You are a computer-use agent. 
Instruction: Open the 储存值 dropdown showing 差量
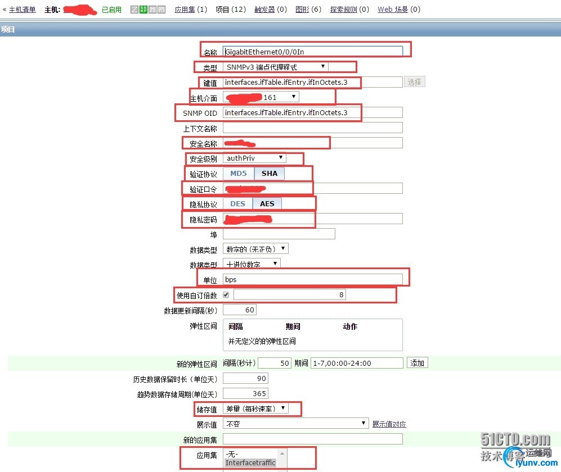[x=255, y=409]
